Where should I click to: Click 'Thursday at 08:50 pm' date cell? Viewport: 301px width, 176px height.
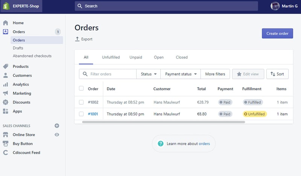pos(125,114)
